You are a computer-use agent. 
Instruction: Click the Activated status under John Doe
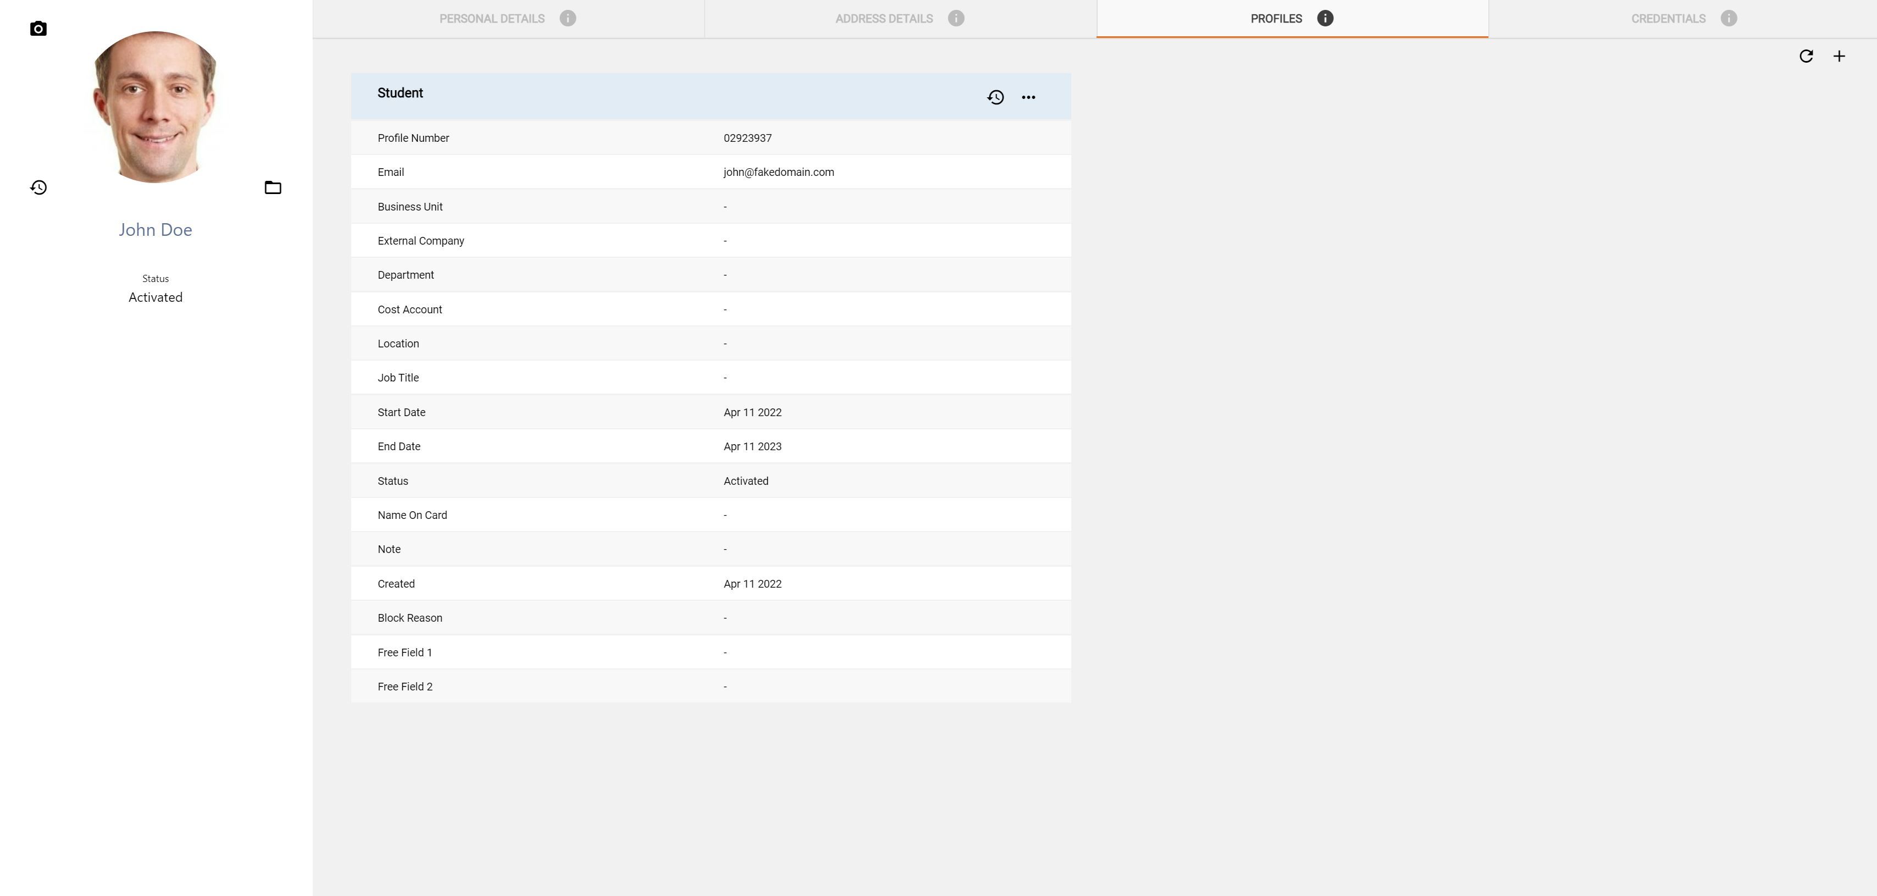(155, 298)
